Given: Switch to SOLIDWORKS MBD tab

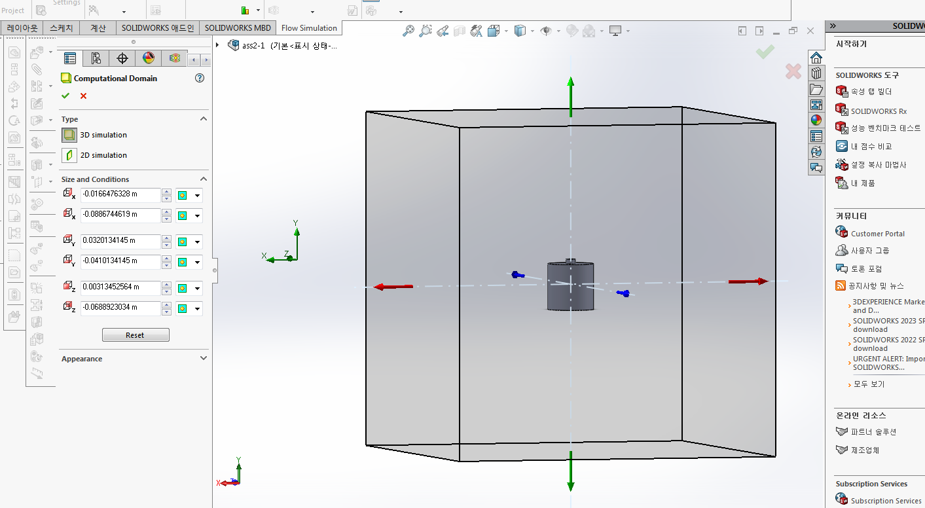Looking at the screenshot, I should (x=238, y=28).
